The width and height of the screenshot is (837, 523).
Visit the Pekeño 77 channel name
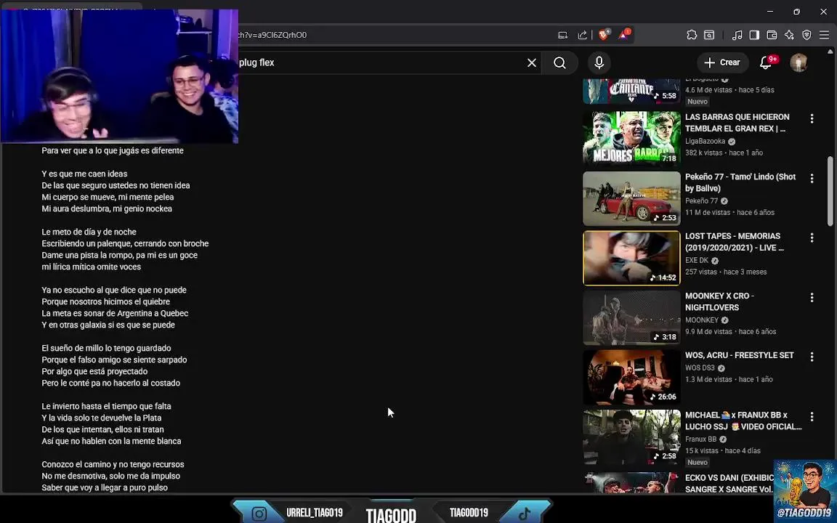(701, 200)
